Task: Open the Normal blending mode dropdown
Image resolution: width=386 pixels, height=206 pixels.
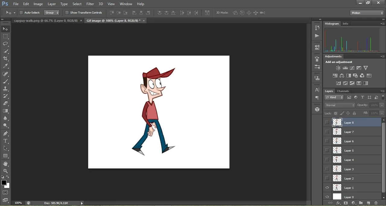Action: [x=340, y=105]
